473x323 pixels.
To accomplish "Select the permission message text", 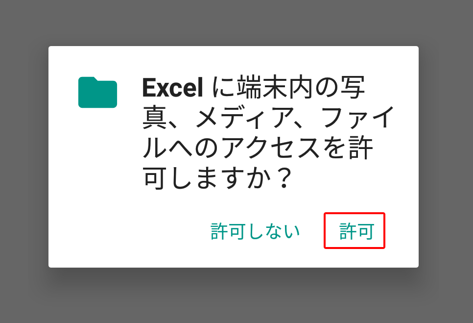I will click(268, 133).
